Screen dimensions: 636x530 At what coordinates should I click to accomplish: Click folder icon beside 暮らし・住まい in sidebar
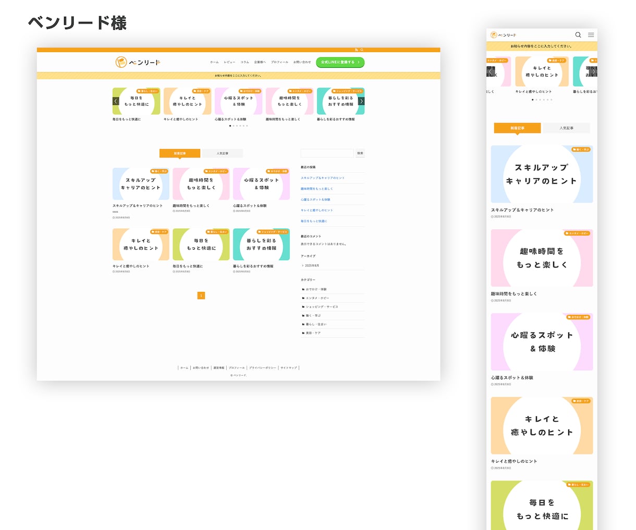303,324
